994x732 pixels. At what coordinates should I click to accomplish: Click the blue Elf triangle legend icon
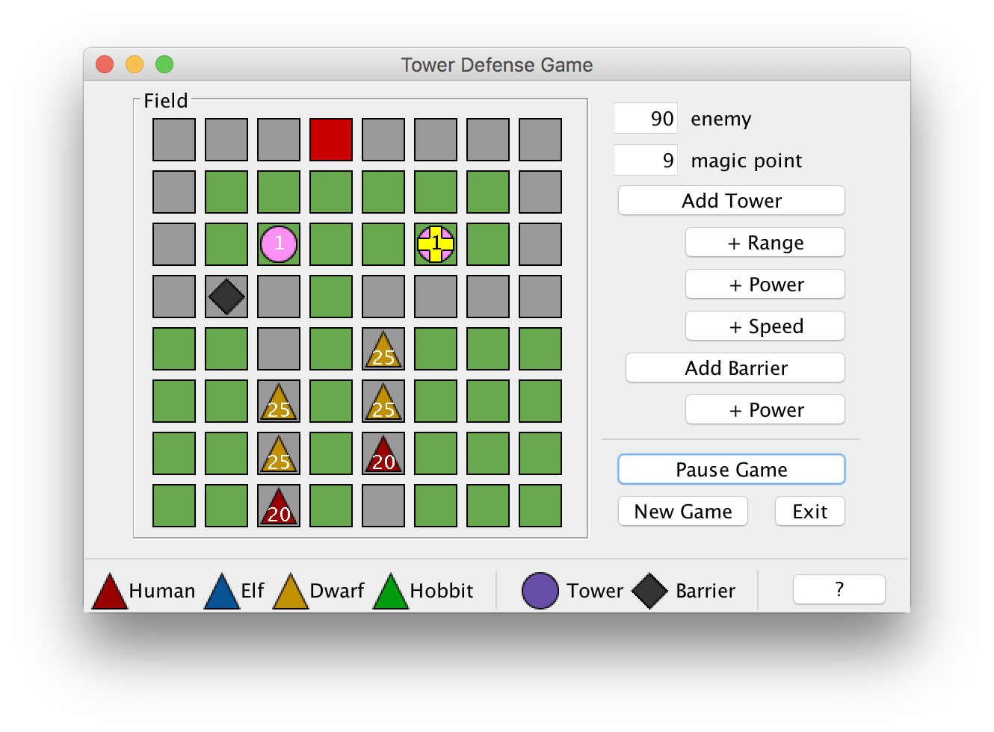pos(222,591)
